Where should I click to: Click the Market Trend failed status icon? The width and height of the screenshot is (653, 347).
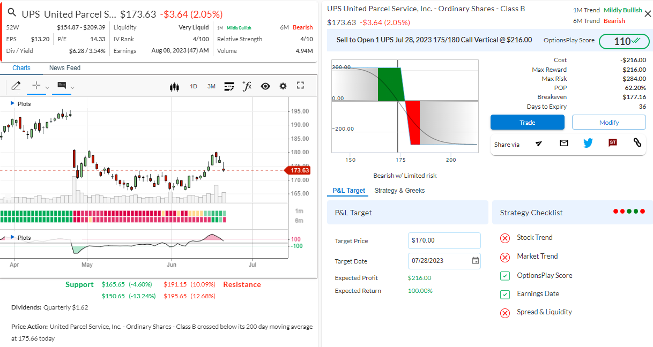click(x=504, y=257)
